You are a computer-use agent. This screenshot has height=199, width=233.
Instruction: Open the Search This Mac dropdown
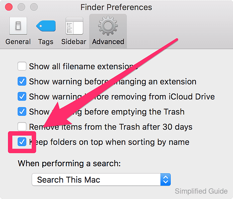tap(101, 180)
